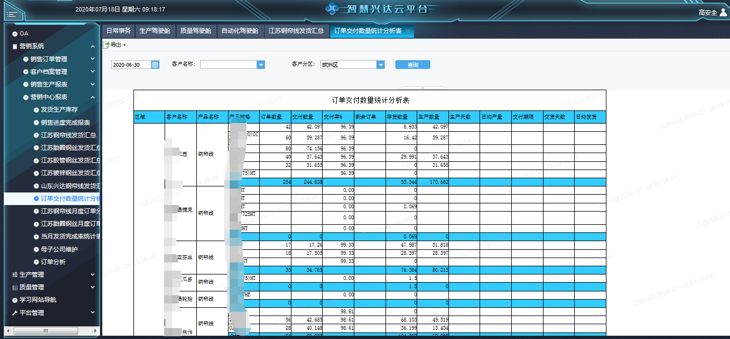Viewport: 730px width, 339px height.
Task: Click the 交付率% column header
Action: (x=338, y=117)
